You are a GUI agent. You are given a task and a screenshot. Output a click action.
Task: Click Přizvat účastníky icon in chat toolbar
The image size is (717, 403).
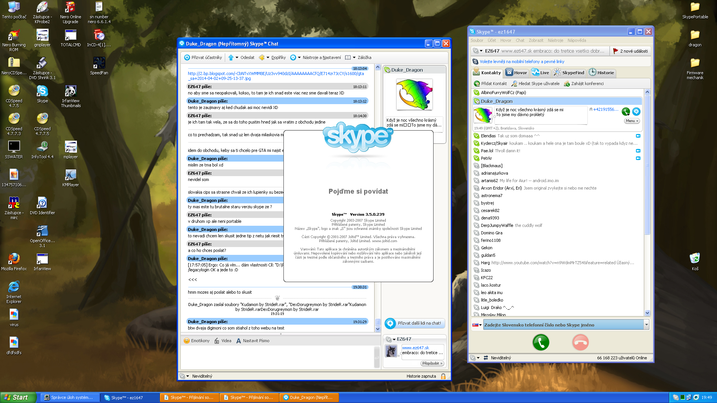pos(187,57)
